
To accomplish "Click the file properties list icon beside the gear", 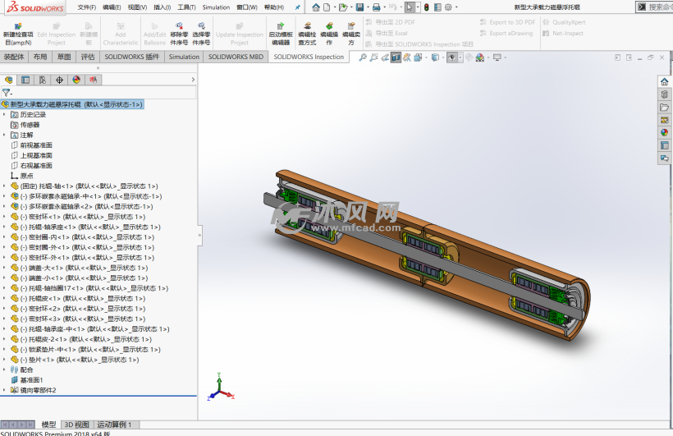I will (x=437, y=7).
